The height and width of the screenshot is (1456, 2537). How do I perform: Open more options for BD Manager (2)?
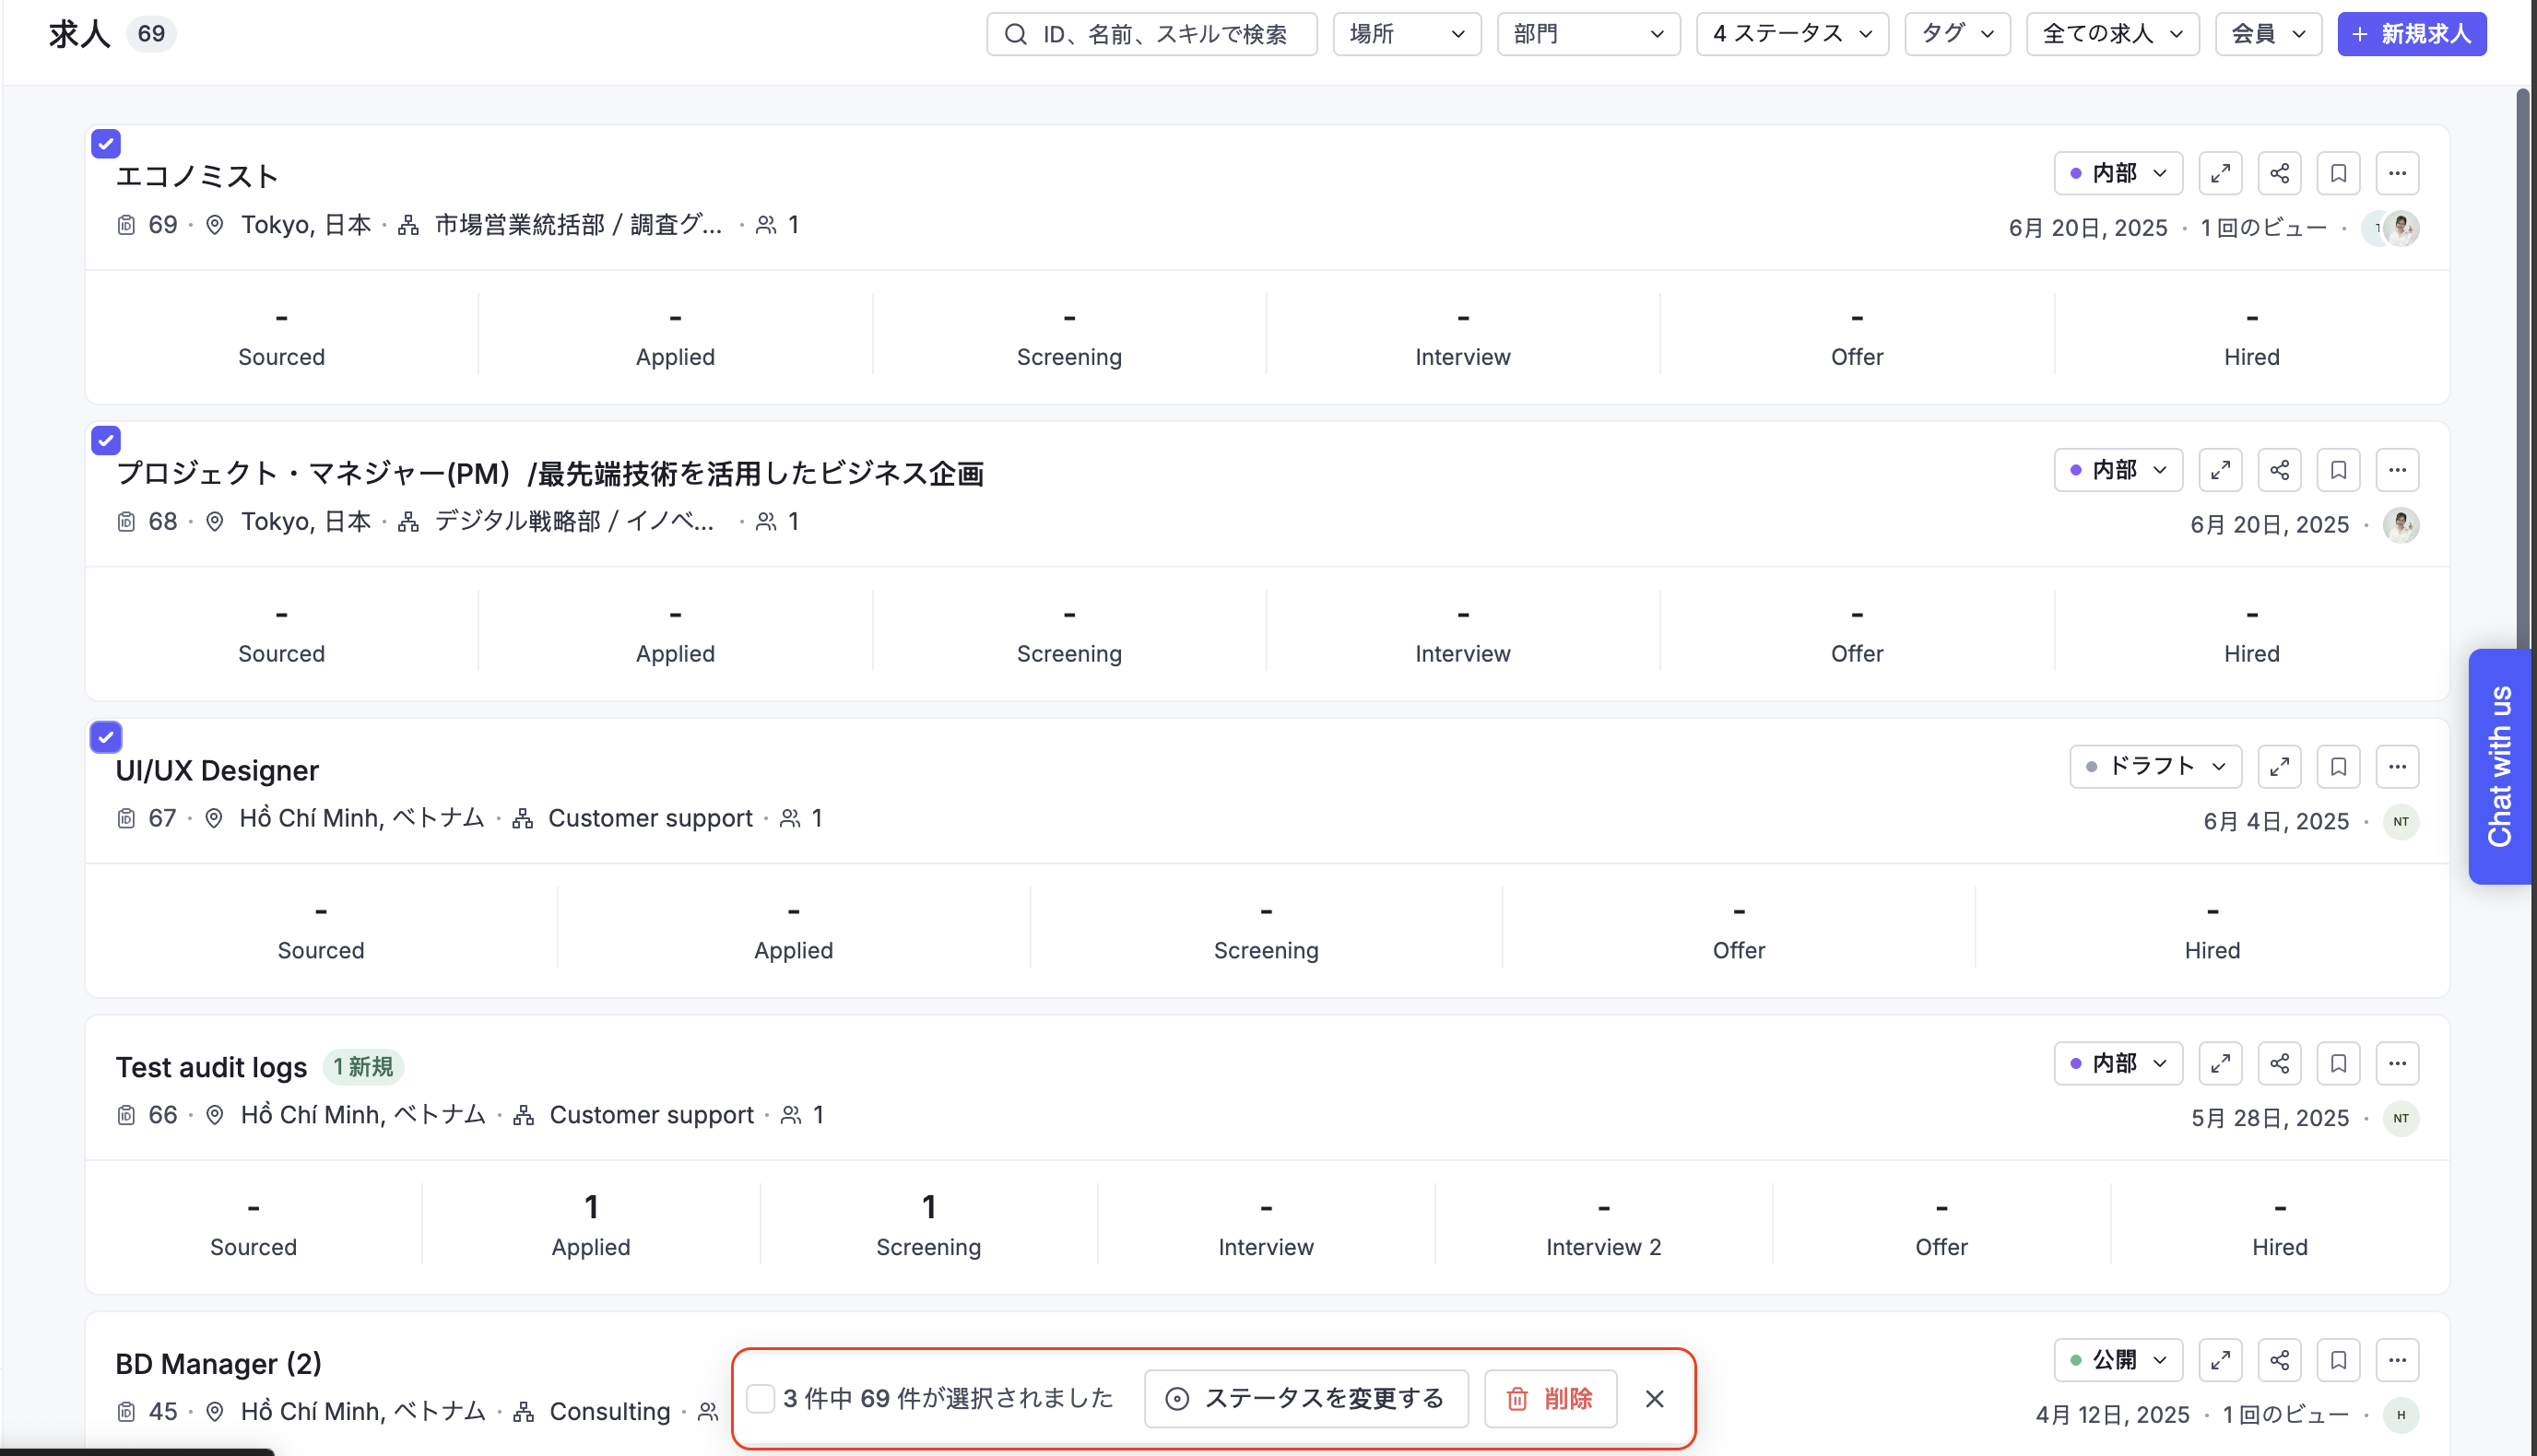[x=2397, y=1360]
